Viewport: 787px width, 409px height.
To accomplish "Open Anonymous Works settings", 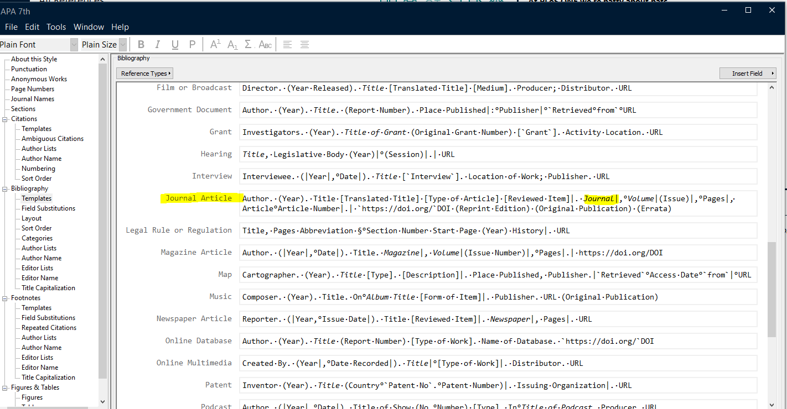I will tap(39, 79).
